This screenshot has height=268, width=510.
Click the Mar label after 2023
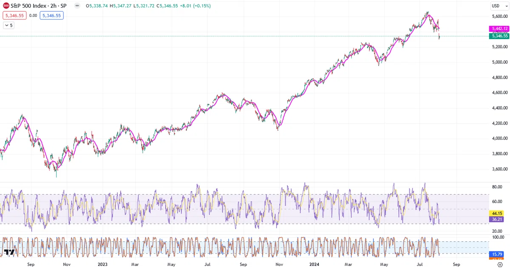point(135,264)
